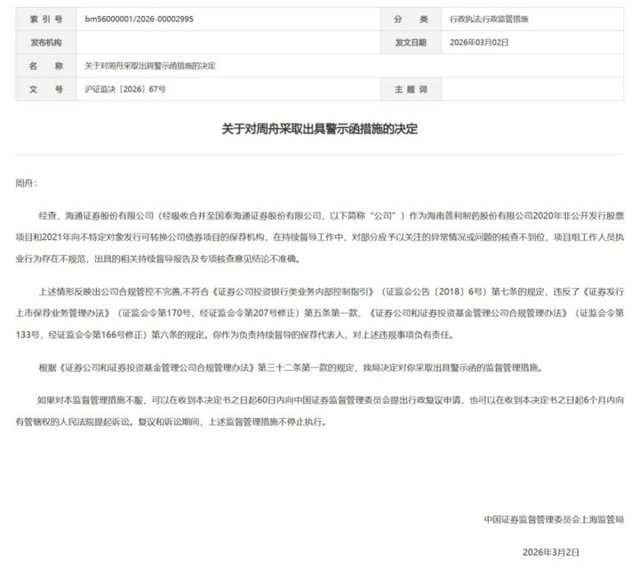640x569 pixels.
Task: Click the 发布机构 label cell
Action: pyautogui.click(x=46, y=43)
